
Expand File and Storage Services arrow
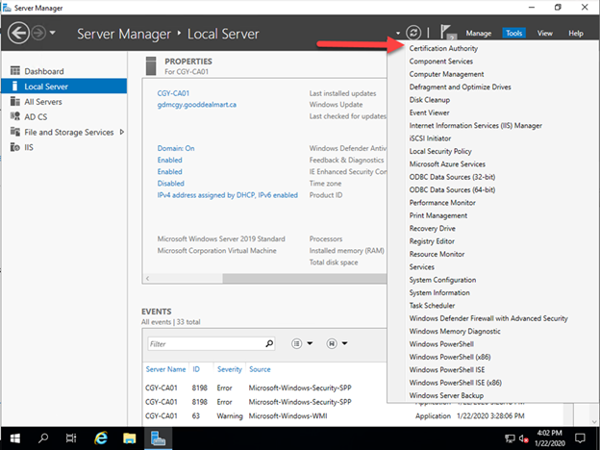[x=122, y=132]
